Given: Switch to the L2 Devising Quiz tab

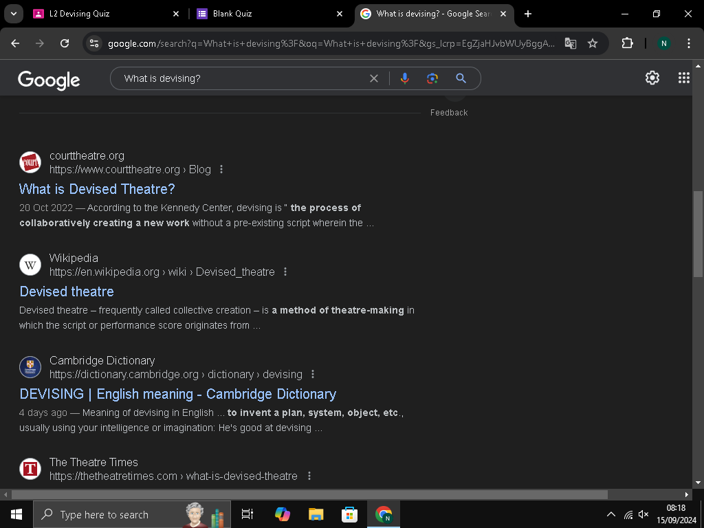Looking at the screenshot, I should pyautogui.click(x=105, y=14).
